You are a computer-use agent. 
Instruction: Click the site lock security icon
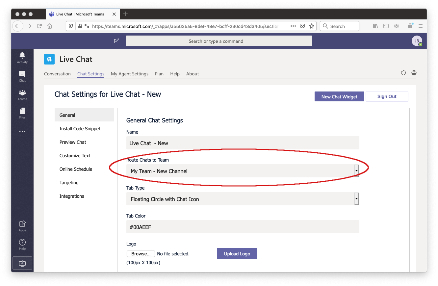[x=80, y=26]
